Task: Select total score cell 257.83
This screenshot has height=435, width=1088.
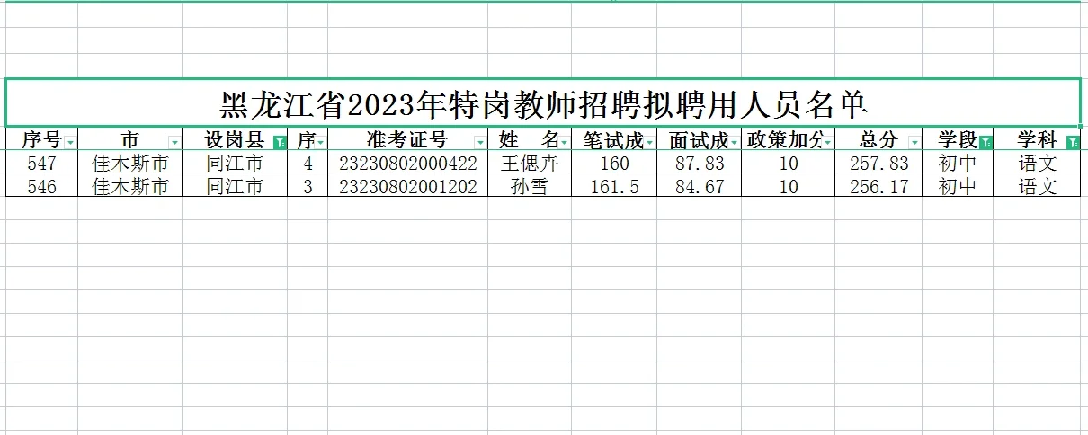Action: pyautogui.click(x=878, y=164)
